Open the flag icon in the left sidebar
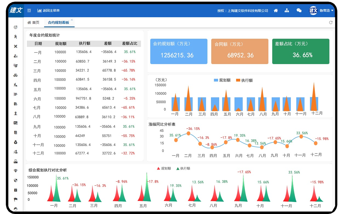This screenshot has height=214, width=344. point(16,199)
